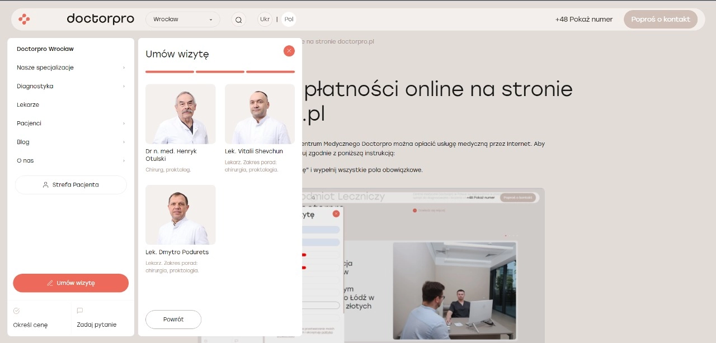Click the Doctorpro logo icon

pos(24,19)
